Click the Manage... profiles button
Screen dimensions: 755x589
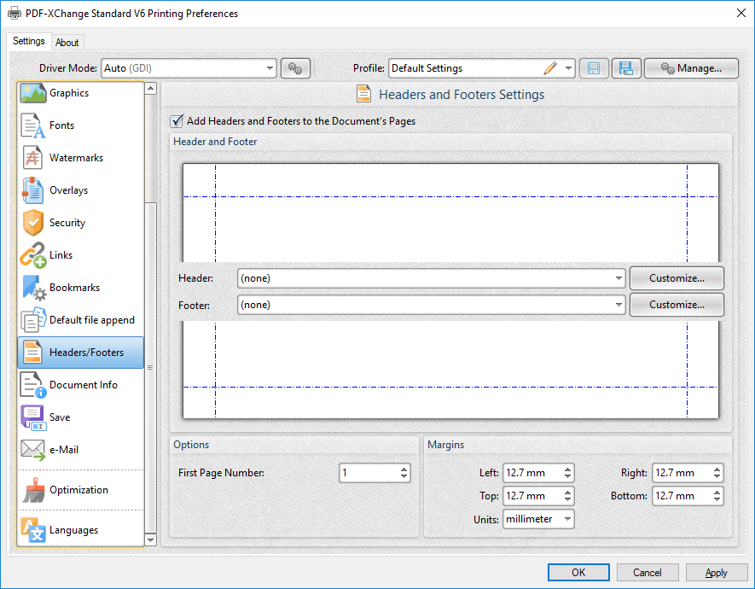click(x=691, y=68)
